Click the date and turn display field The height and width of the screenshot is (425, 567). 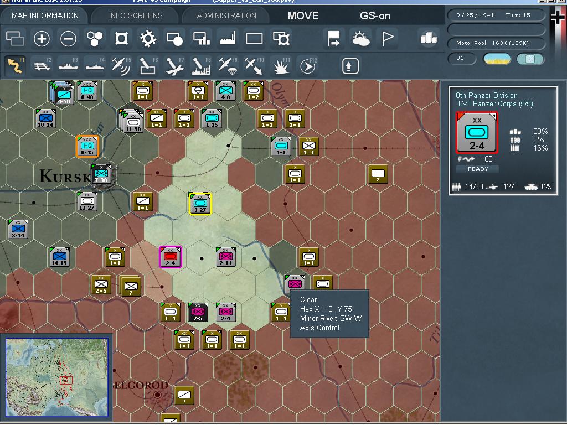click(x=496, y=15)
